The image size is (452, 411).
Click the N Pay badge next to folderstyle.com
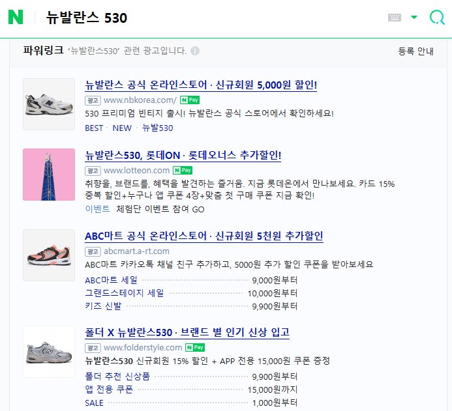coord(195,347)
